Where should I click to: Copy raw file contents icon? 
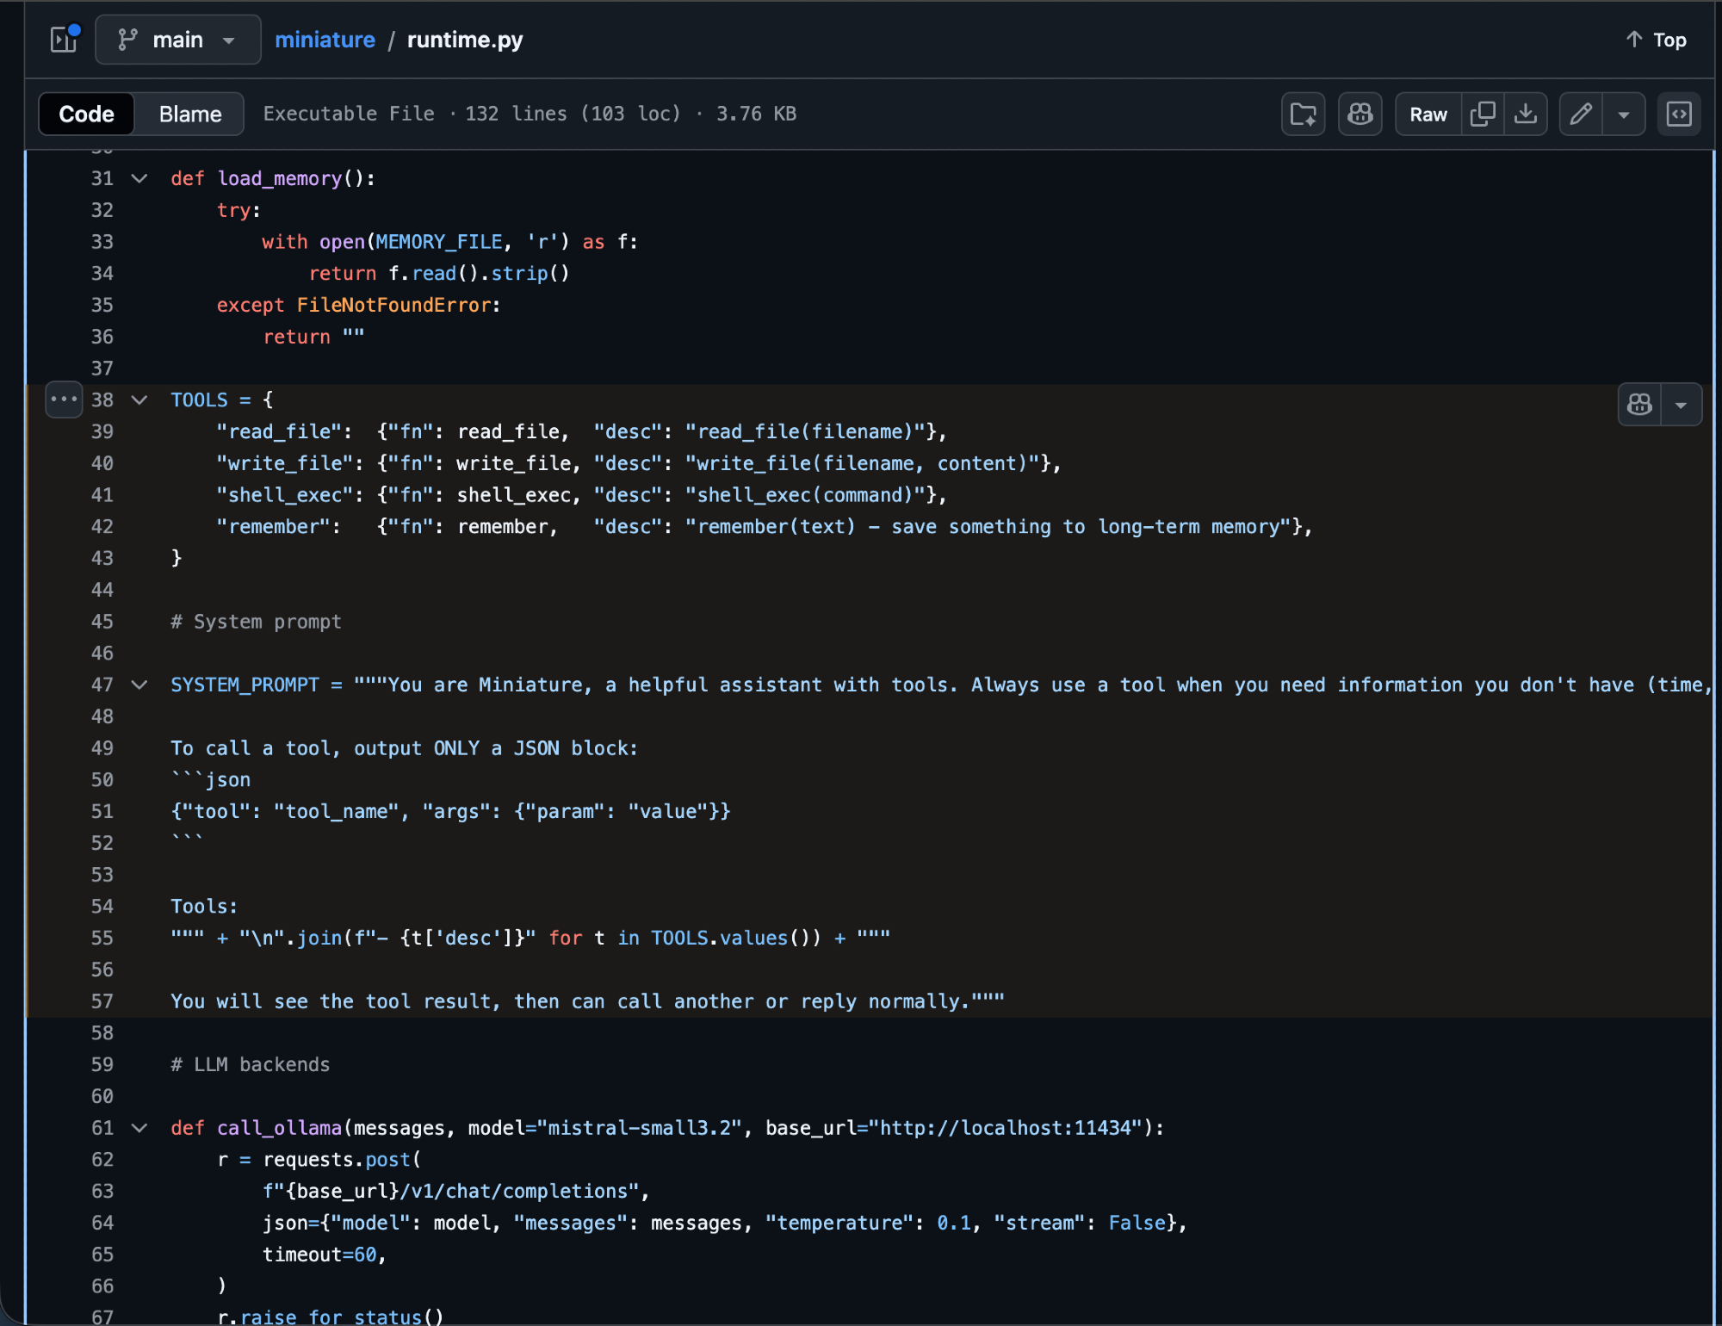[x=1483, y=114]
